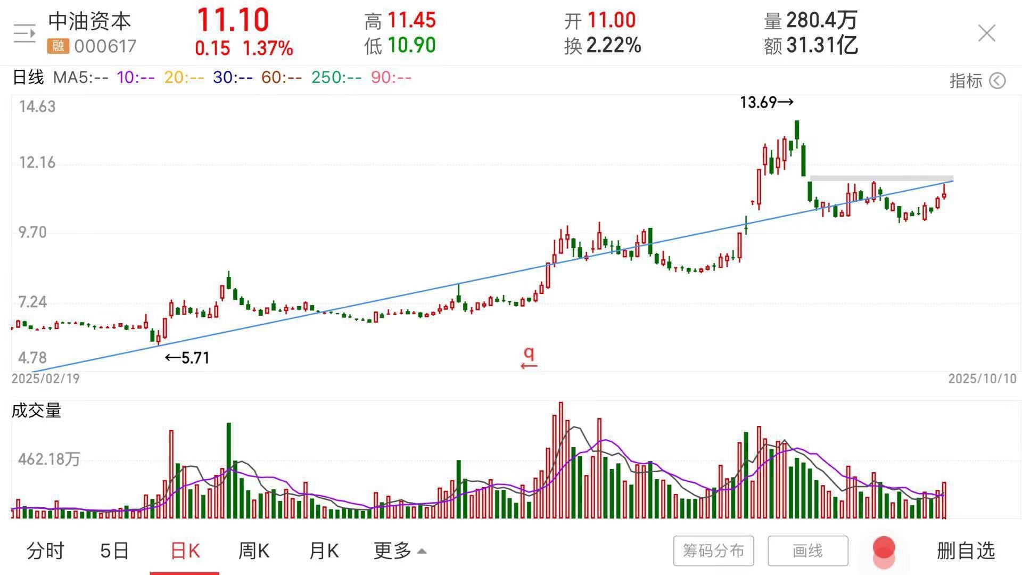
Task: Toggle the MA5 moving average label
Action: coord(80,78)
